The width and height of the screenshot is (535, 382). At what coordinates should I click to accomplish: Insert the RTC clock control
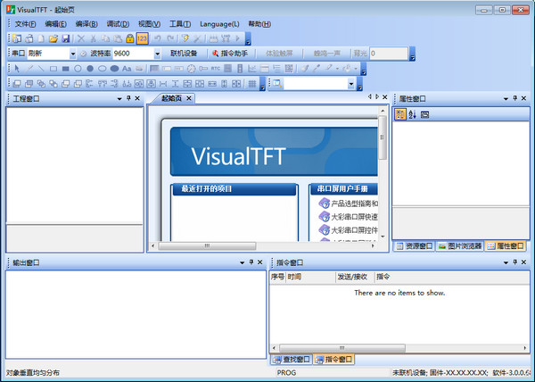click(x=215, y=69)
